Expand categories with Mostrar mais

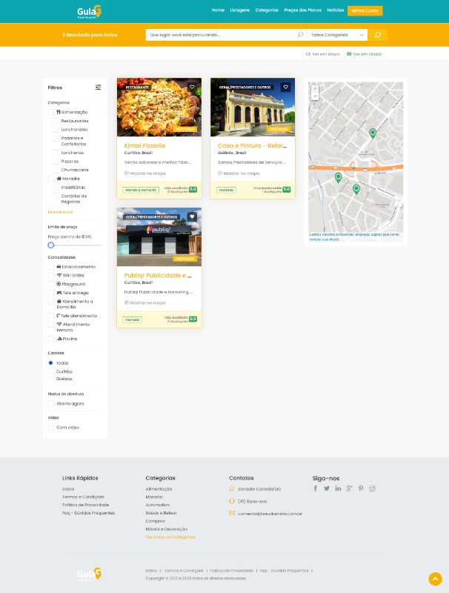tap(60, 212)
